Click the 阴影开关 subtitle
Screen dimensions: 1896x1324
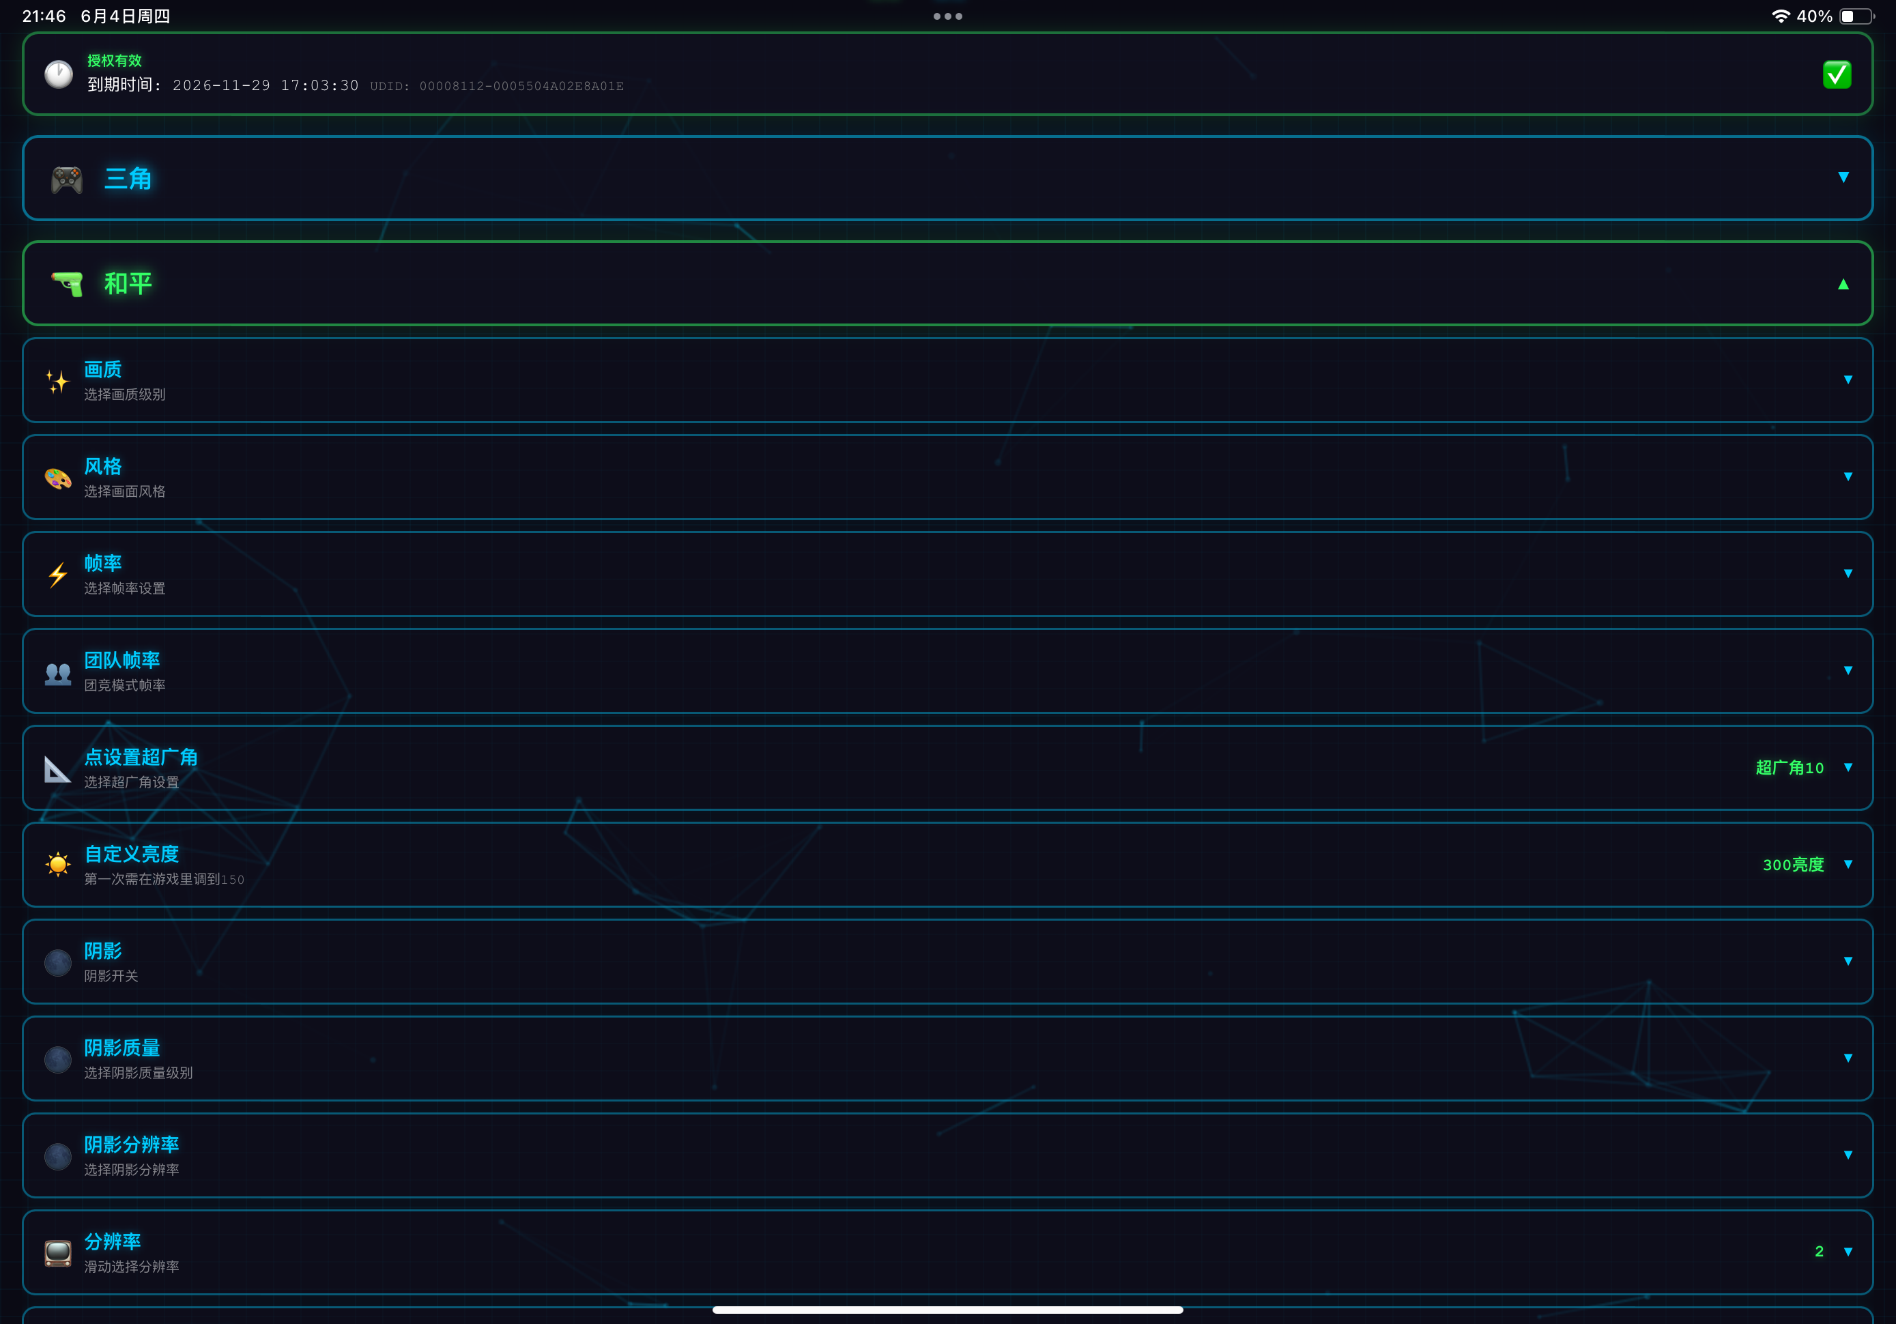[111, 976]
